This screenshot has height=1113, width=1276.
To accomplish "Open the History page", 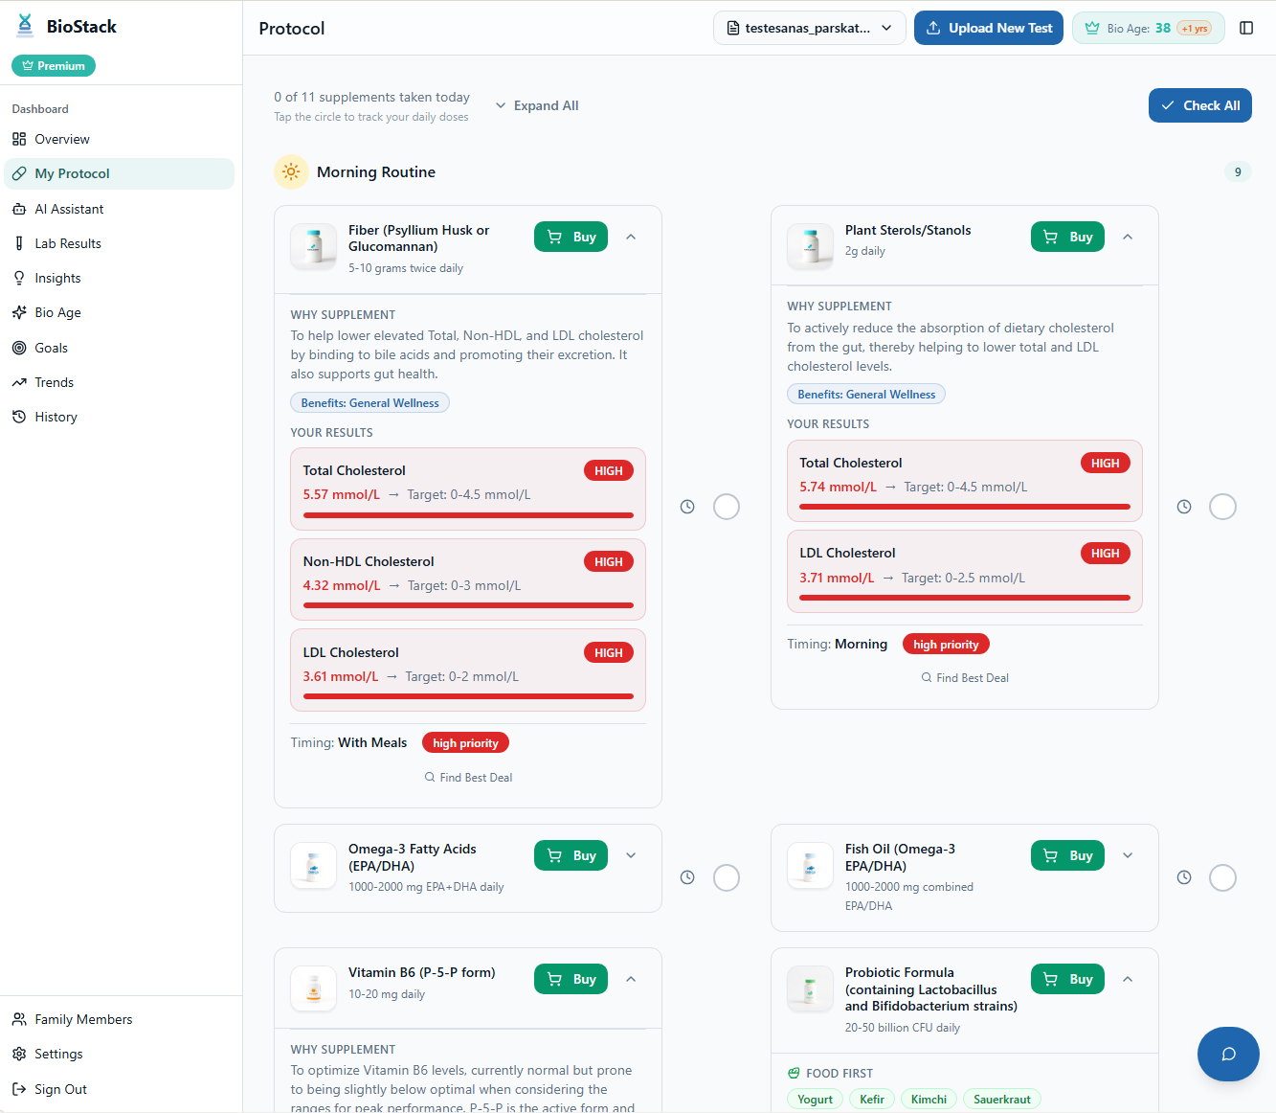I will (55, 416).
